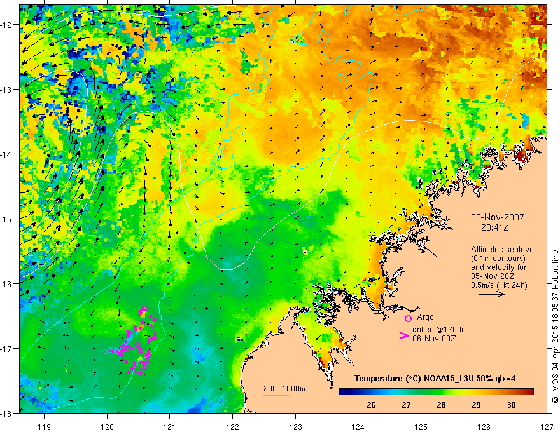The width and height of the screenshot is (560, 432).
Task: Click the '0.5m/s (1kt 24h)' scale label
Action: pyautogui.click(x=499, y=285)
